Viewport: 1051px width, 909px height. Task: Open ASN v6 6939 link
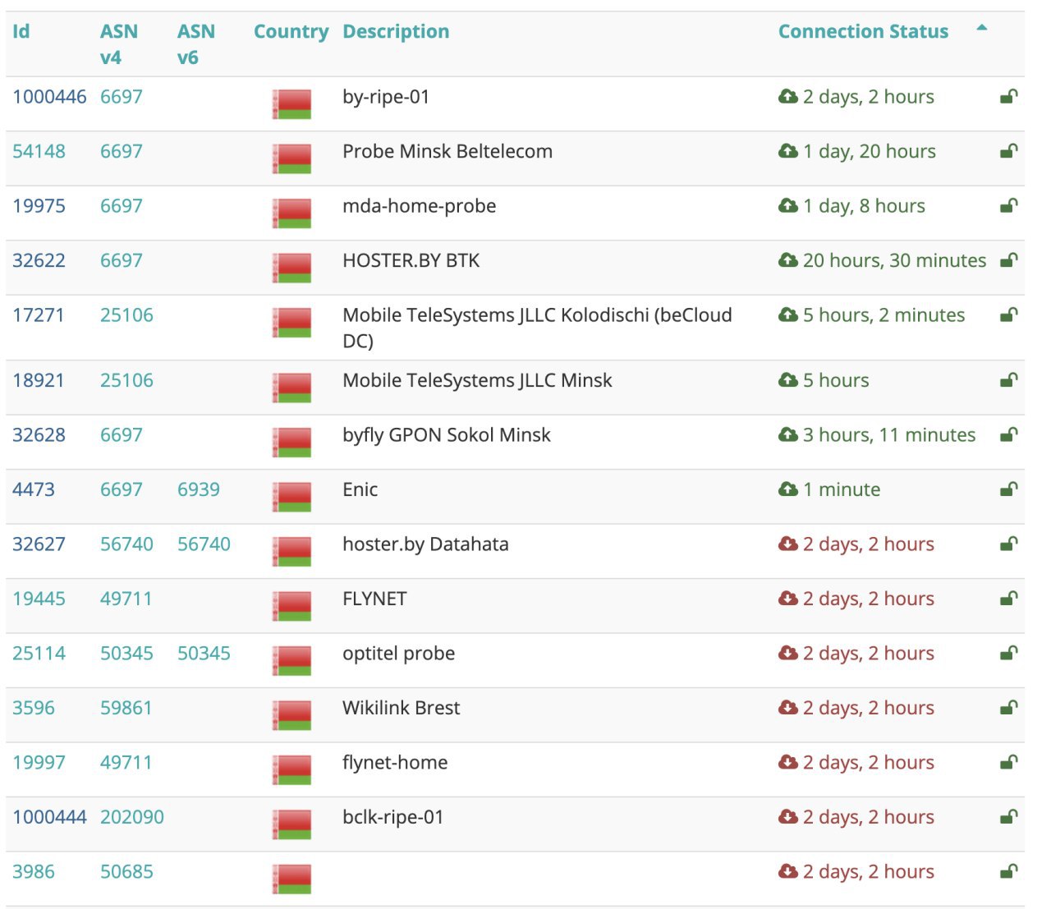(199, 489)
